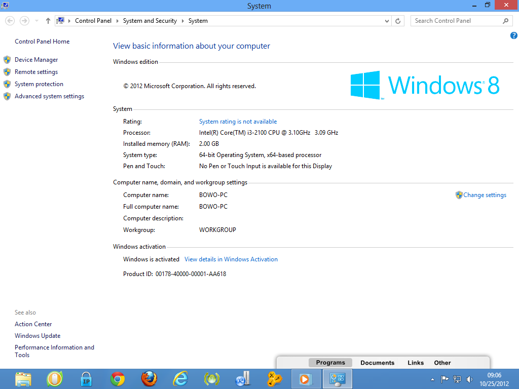Open Action Center under See also
The height and width of the screenshot is (389, 519).
point(33,324)
